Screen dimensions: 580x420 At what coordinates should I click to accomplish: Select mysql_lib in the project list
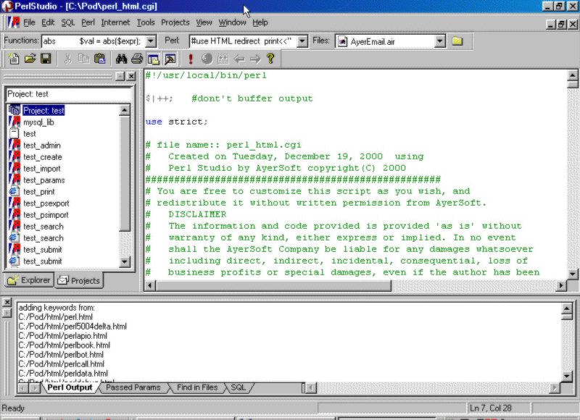[38, 122]
